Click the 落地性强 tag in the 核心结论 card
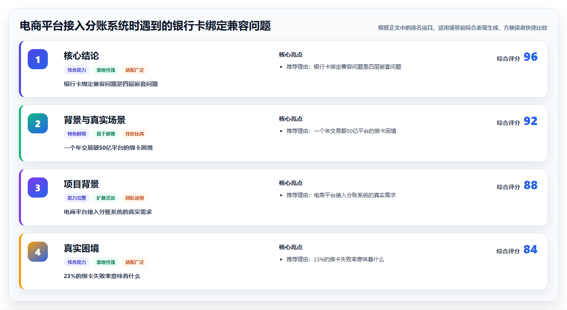567x310 pixels. (x=106, y=70)
